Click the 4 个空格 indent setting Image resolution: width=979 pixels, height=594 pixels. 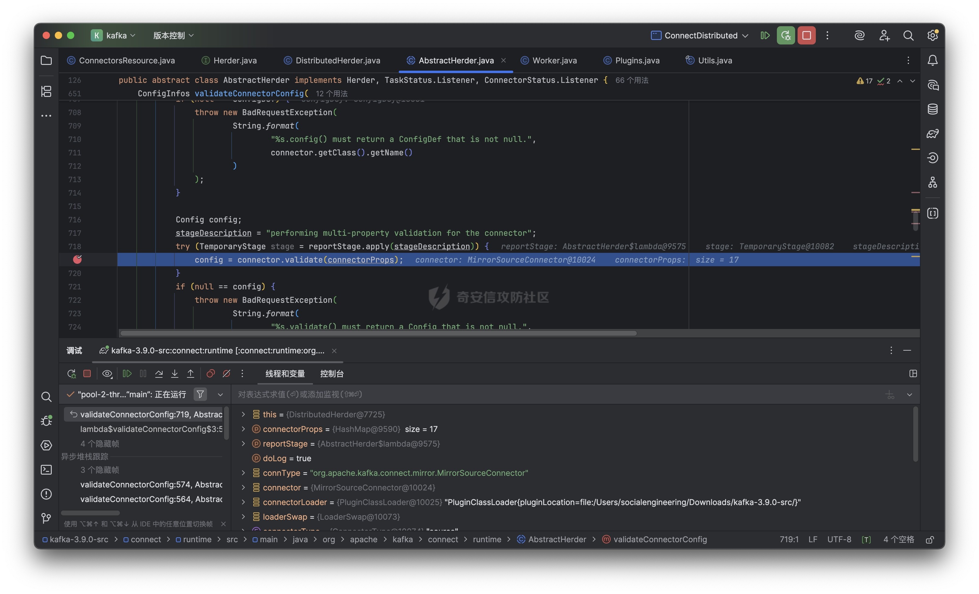click(x=898, y=539)
